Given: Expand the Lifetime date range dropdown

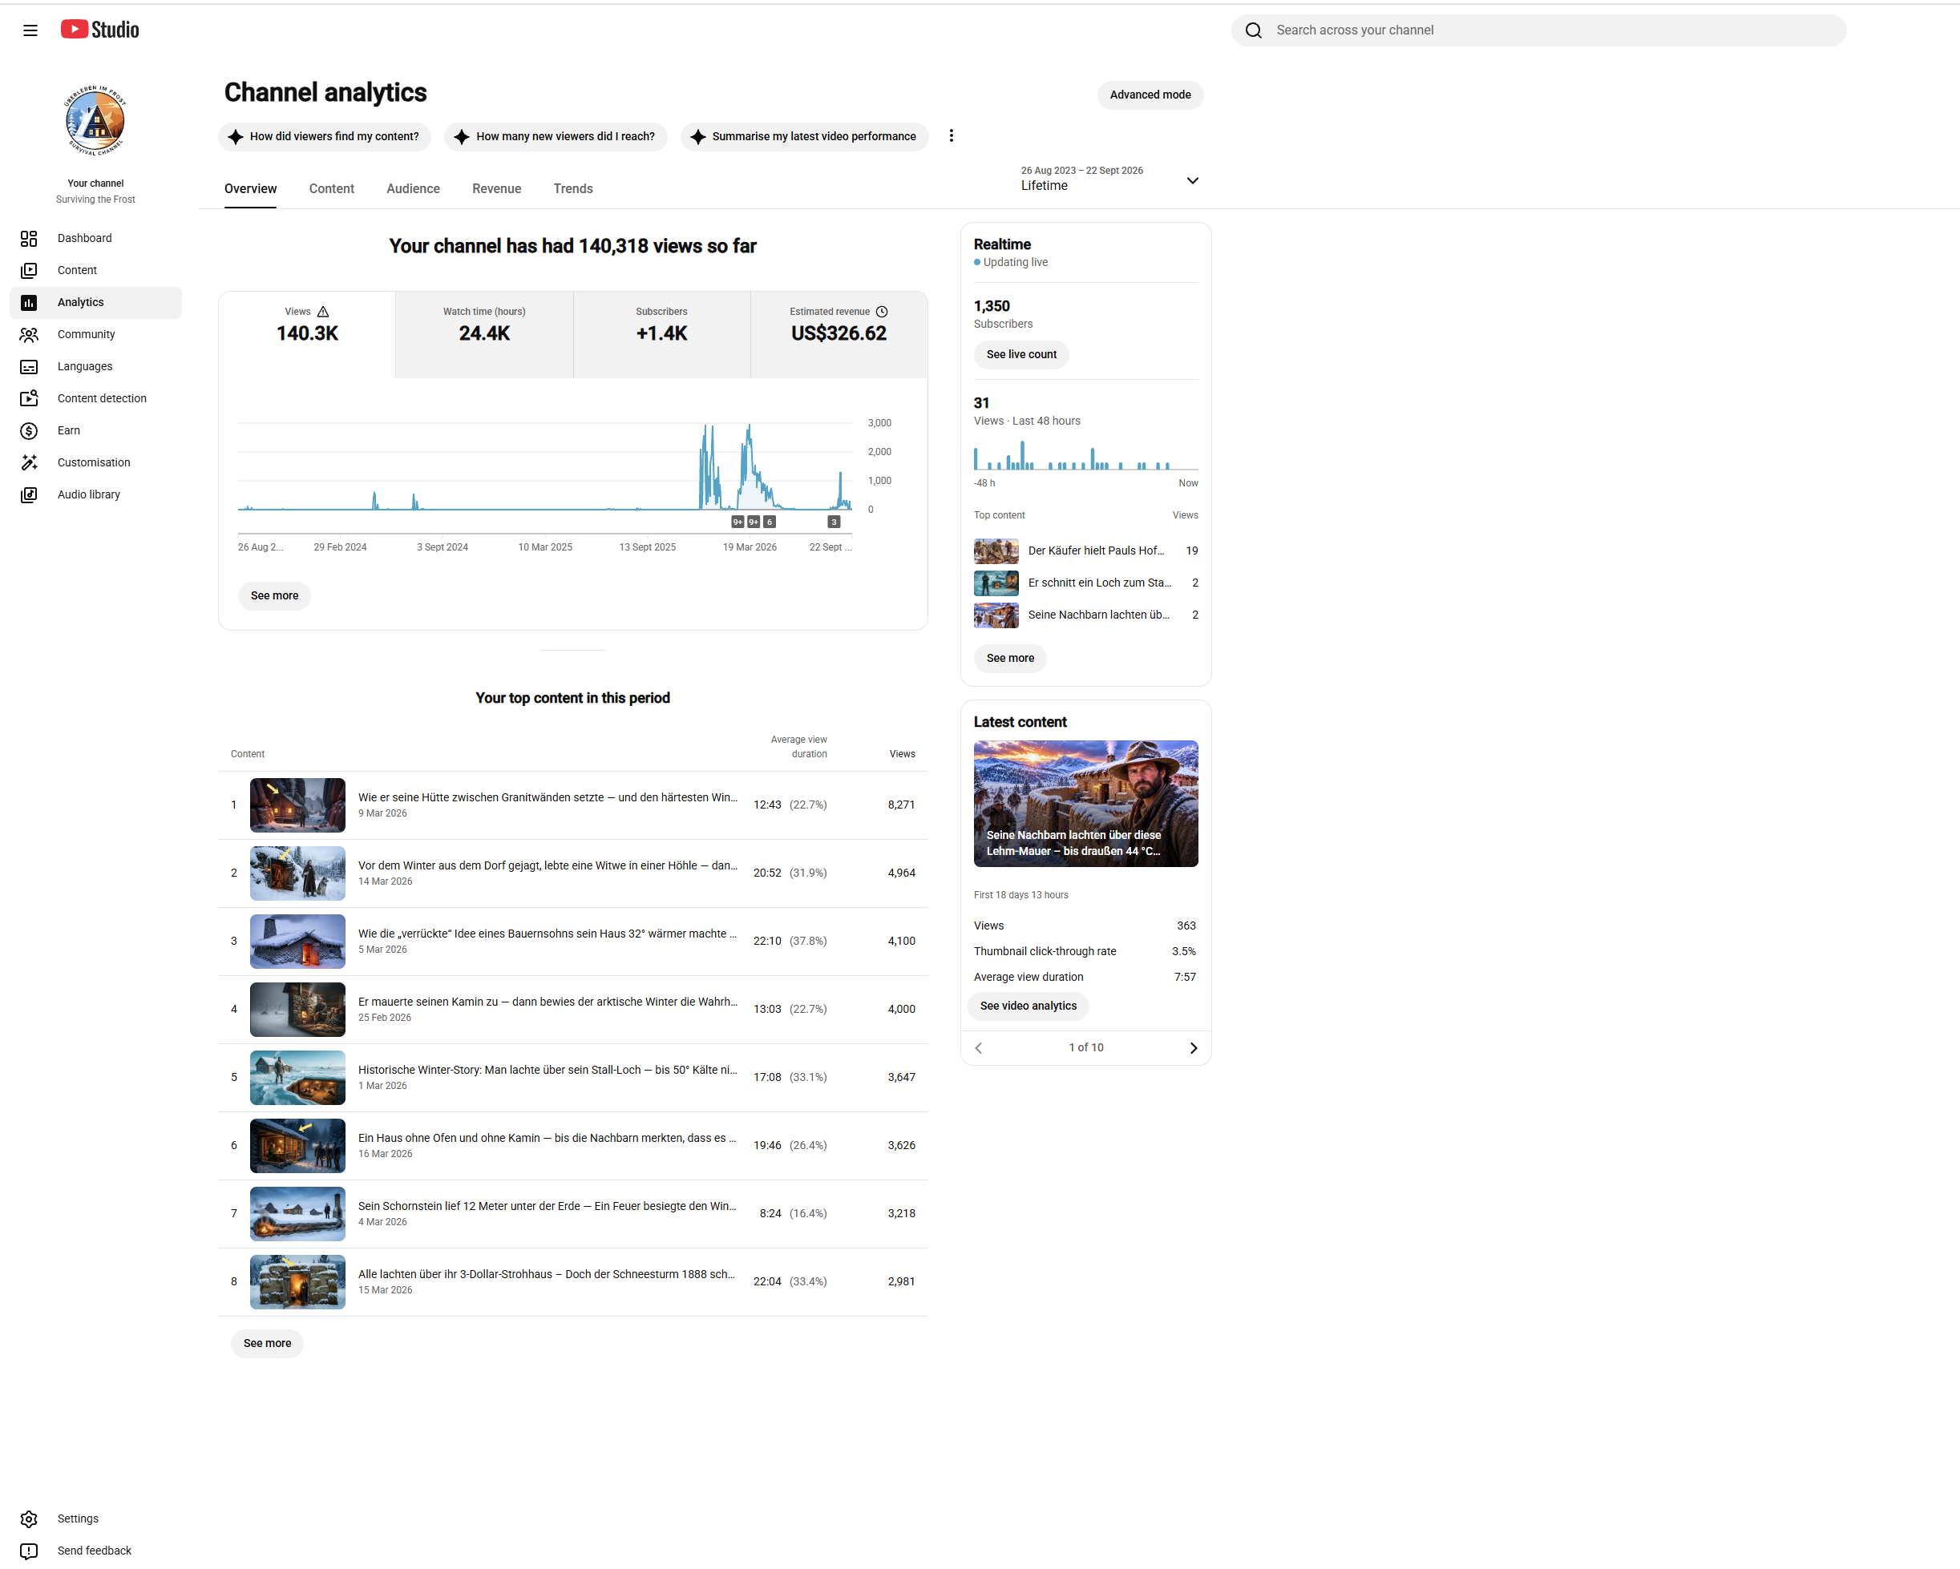Looking at the screenshot, I should [x=1109, y=179].
